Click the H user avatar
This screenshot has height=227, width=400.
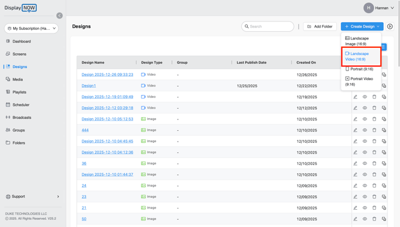pyautogui.click(x=368, y=8)
